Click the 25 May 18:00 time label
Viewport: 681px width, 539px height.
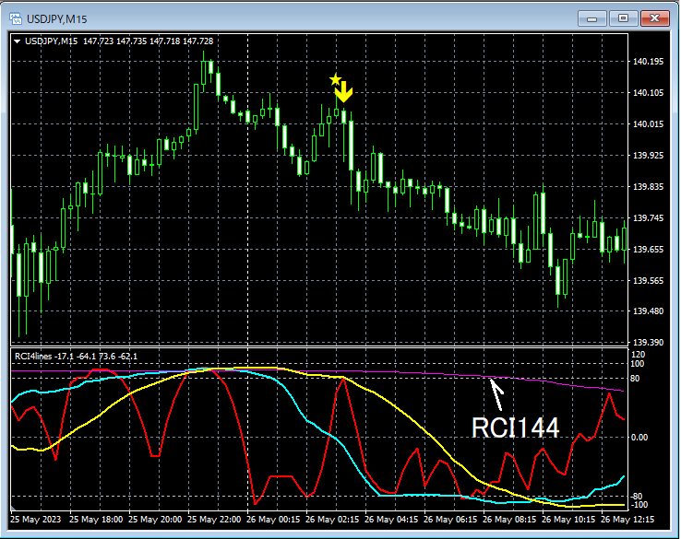pos(96,519)
